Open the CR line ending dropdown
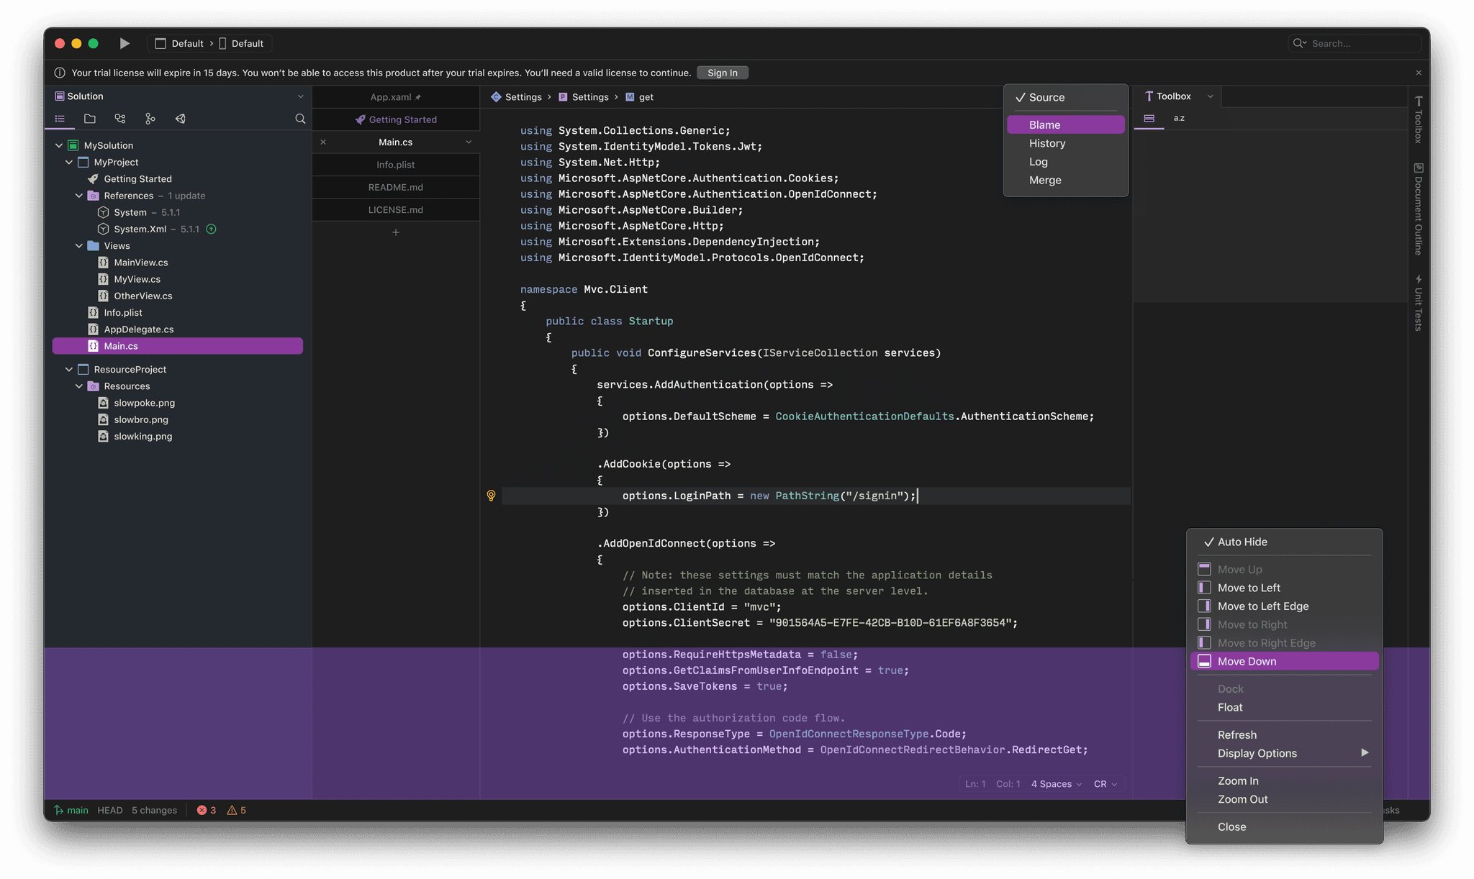This screenshot has width=1474, height=879. pyautogui.click(x=1105, y=784)
